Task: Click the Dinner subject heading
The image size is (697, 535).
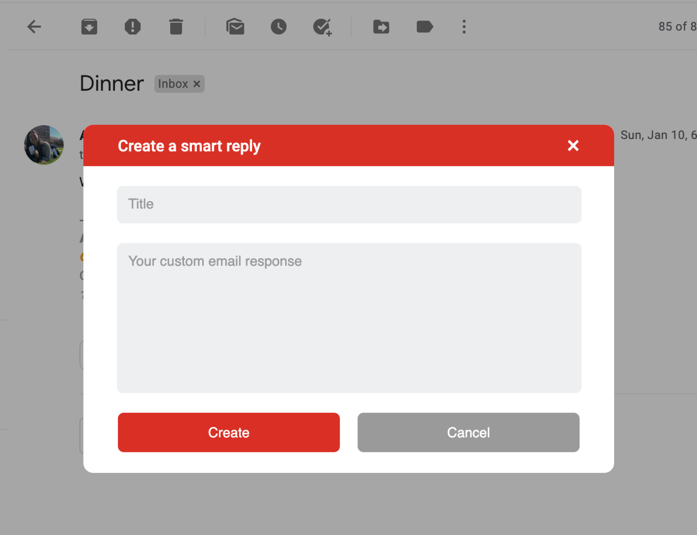Action: point(112,83)
